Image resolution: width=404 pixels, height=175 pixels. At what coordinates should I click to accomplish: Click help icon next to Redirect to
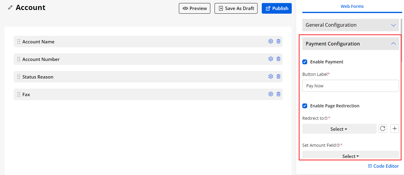pos(326,118)
